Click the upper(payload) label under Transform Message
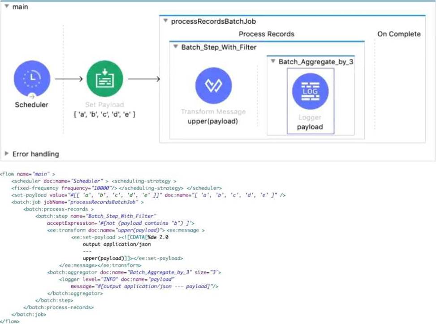Image resolution: width=436 pixels, height=324 pixels. click(213, 122)
